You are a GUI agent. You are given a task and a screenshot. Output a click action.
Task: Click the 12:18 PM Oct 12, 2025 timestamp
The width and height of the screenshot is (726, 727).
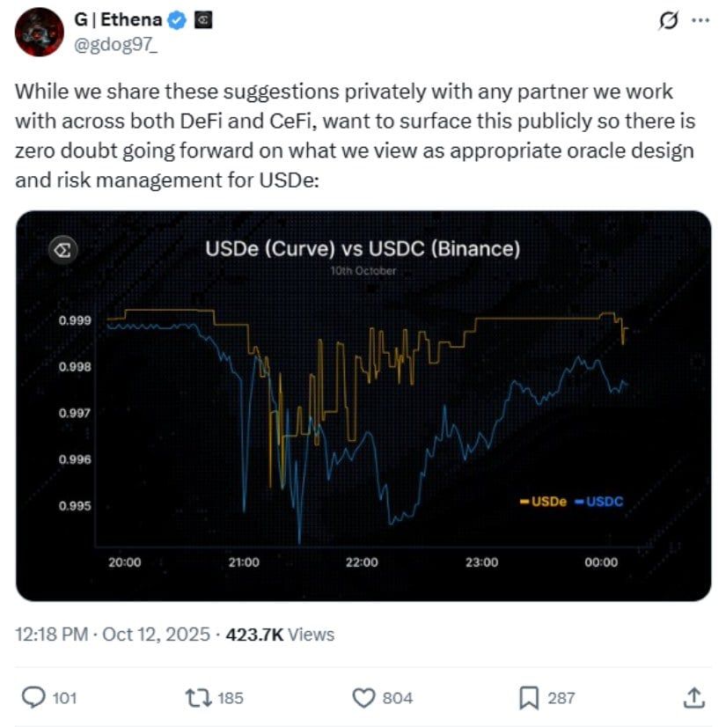[114, 634]
